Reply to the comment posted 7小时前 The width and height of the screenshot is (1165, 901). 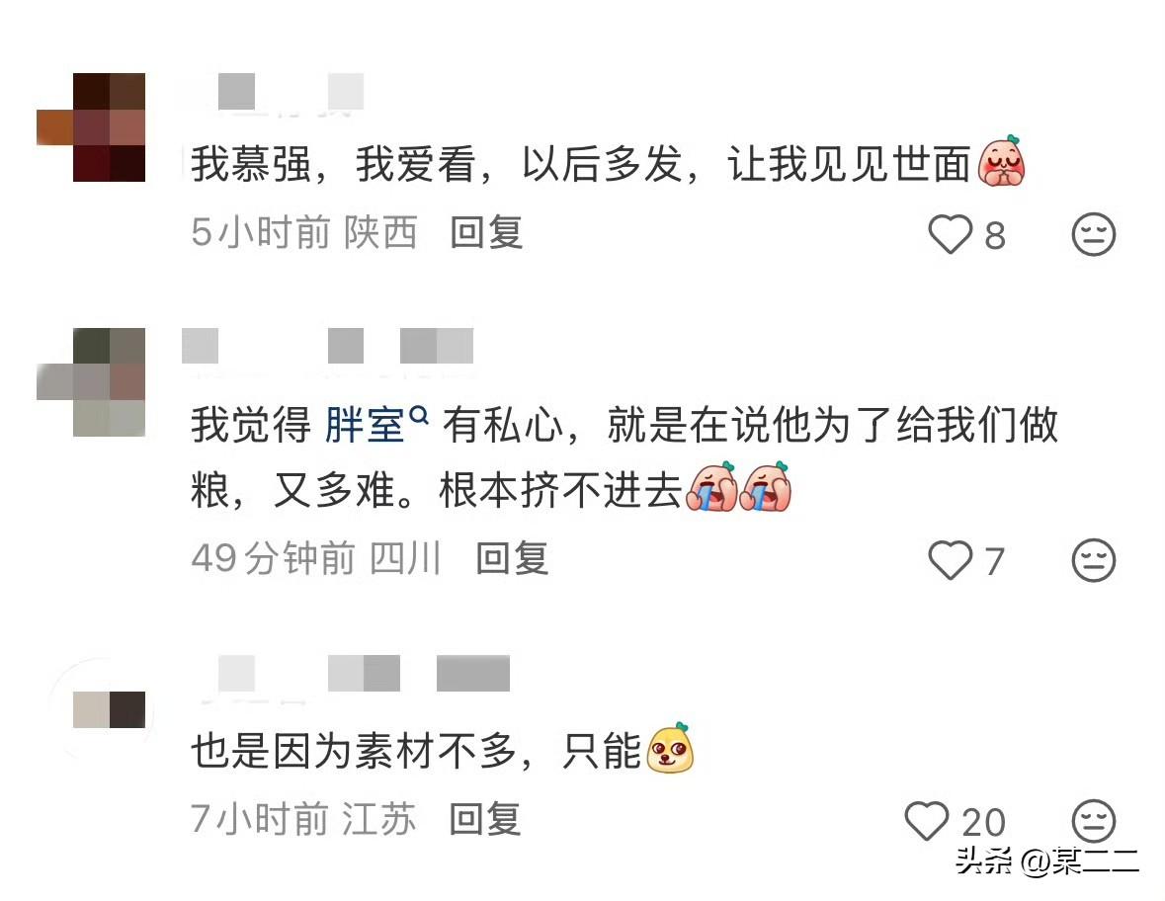485,819
